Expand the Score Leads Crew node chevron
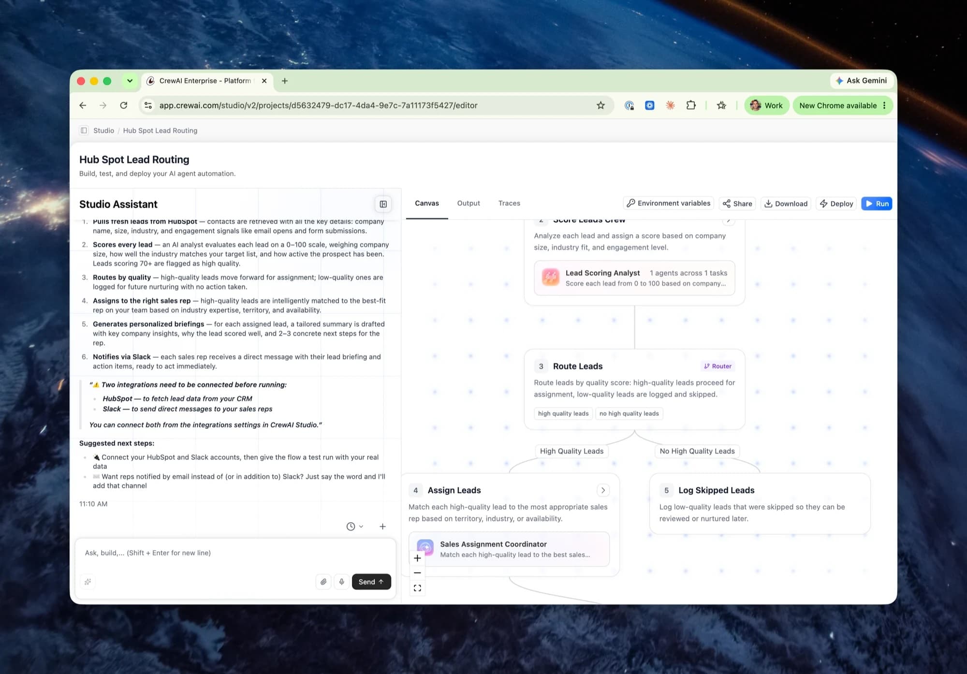The image size is (967, 674). (729, 221)
